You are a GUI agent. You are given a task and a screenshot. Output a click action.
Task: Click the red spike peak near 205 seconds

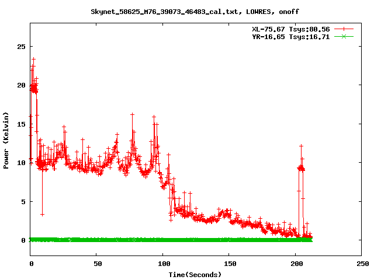tap(301, 146)
